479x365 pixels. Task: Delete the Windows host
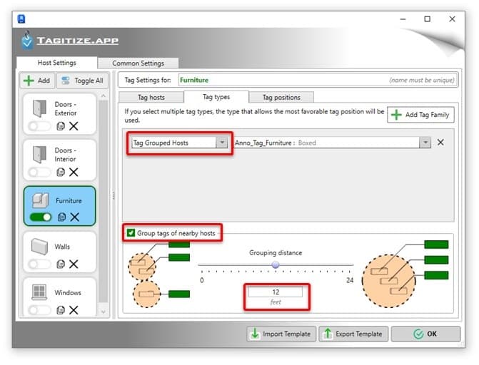[x=74, y=310]
